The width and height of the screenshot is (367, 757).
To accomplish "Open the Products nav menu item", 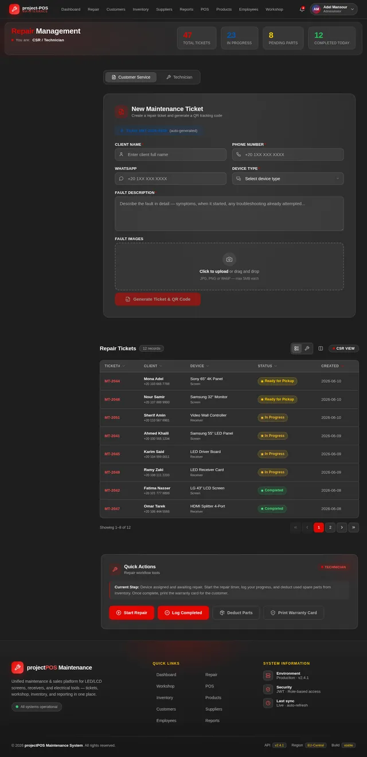I will [x=224, y=9].
